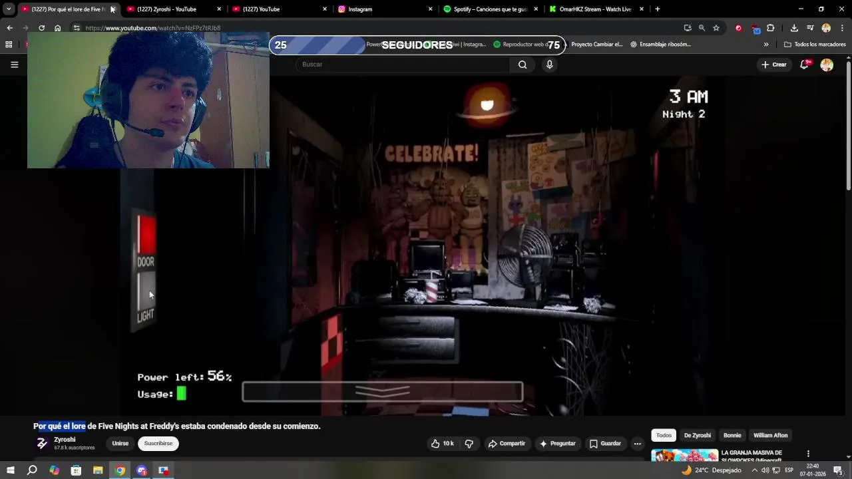Expand the system tray hidden icons arrow
Image resolution: width=852 pixels, height=479 pixels.
pos(754,470)
